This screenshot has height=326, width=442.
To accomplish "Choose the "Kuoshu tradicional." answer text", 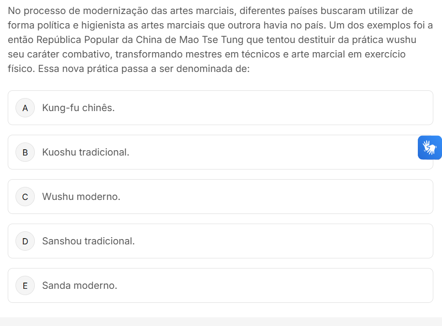I will point(86,153).
